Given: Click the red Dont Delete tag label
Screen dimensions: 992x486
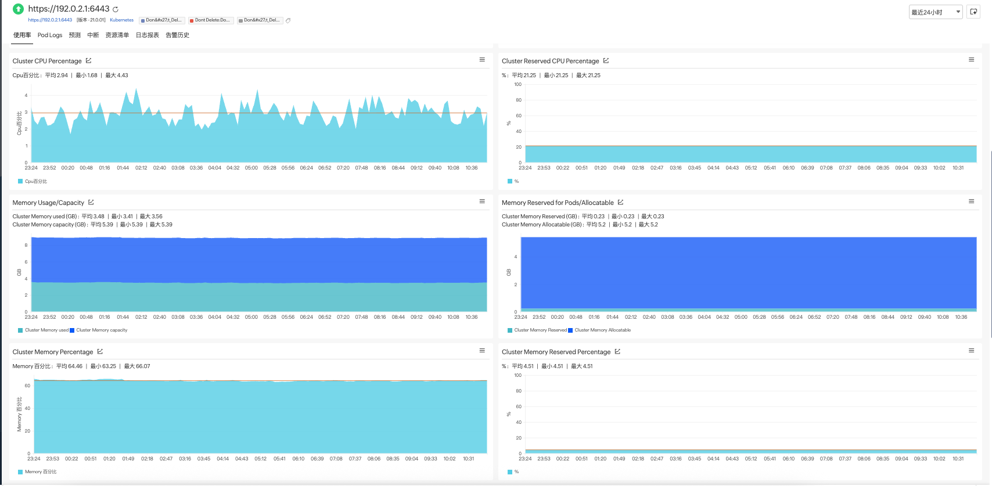Looking at the screenshot, I should pos(211,20).
